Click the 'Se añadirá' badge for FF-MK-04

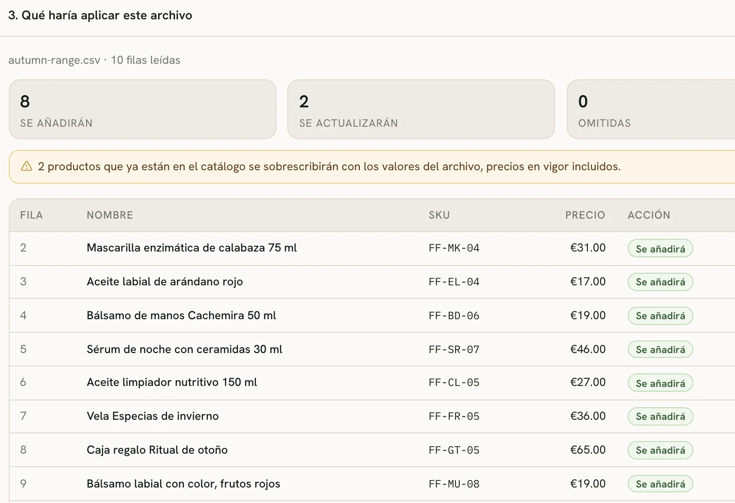point(660,249)
